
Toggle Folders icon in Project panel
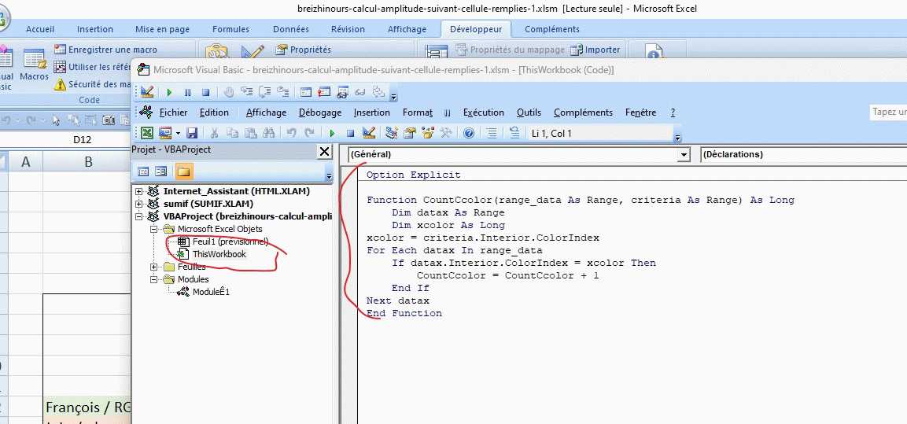pyautogui.click(x=184, y=171)
